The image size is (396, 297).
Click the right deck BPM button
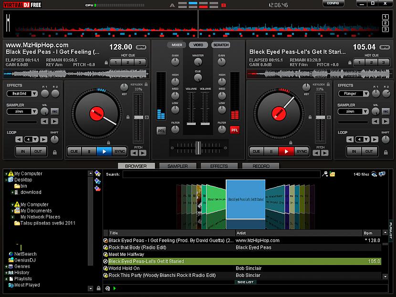point(385,47)
